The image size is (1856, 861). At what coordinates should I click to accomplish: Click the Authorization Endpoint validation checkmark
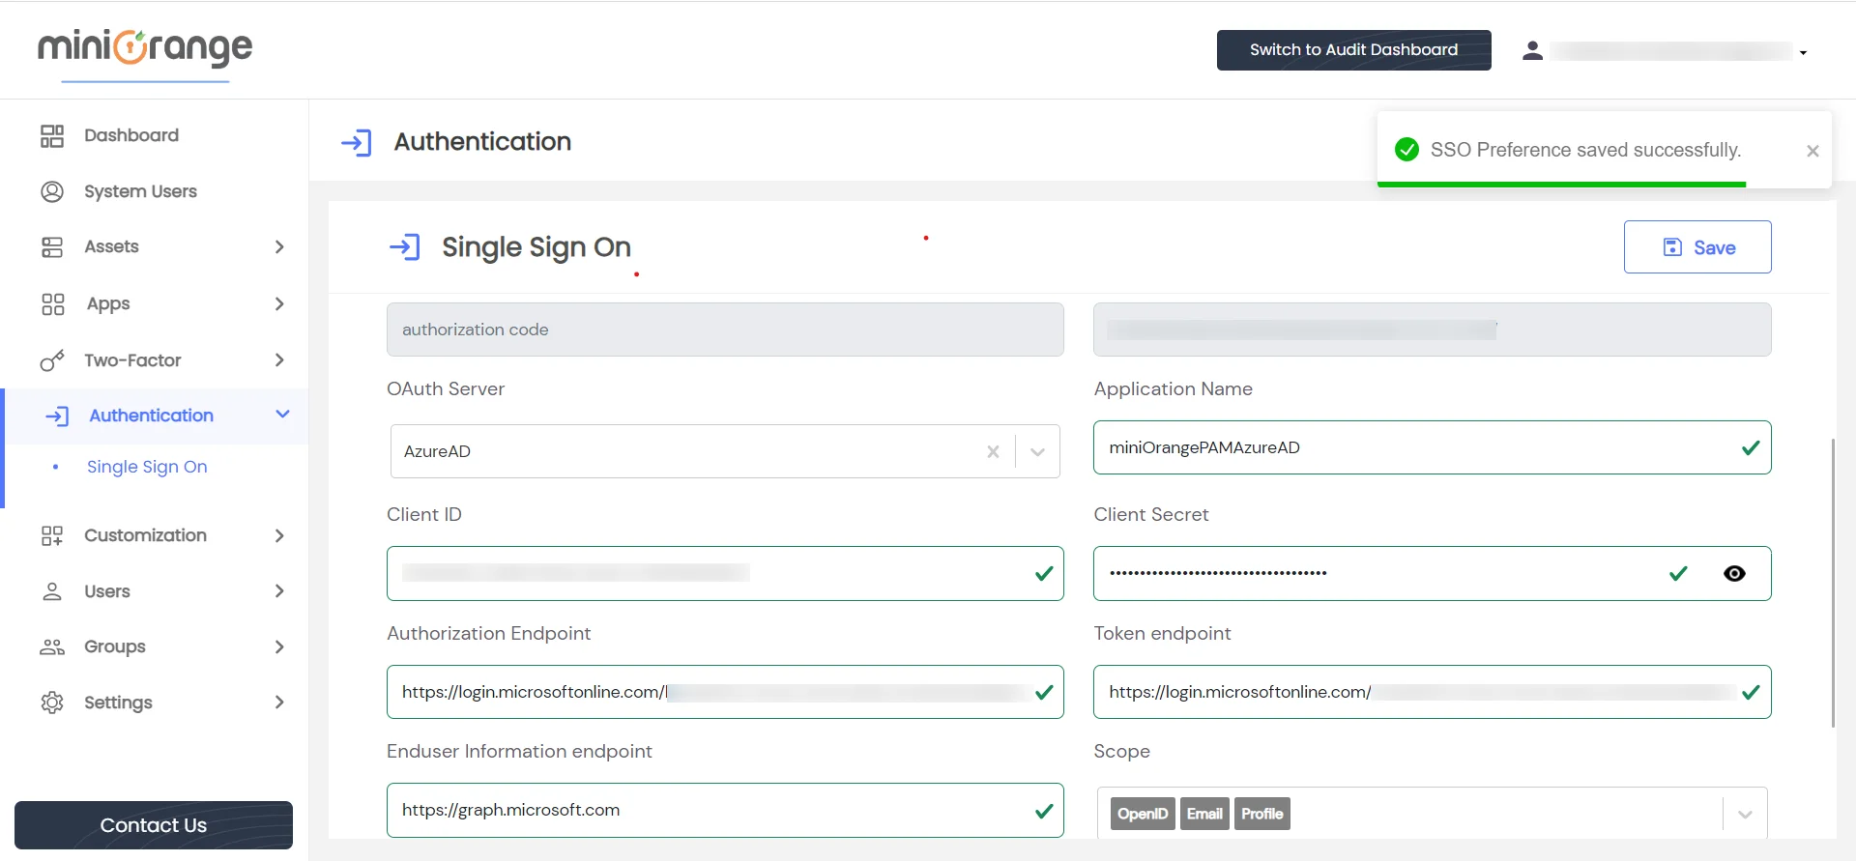pyautogui.click(x=1044, y=692)
